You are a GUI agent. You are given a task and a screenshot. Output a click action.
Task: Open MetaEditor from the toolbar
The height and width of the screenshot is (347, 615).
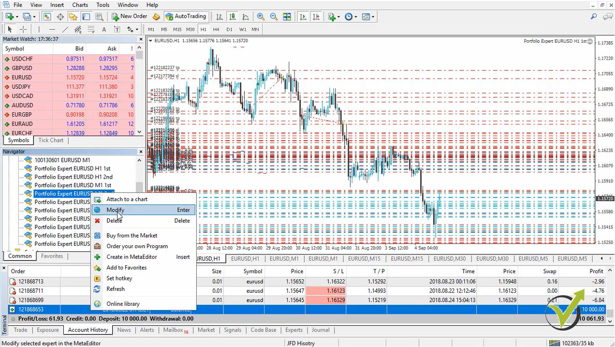(156, 17)
